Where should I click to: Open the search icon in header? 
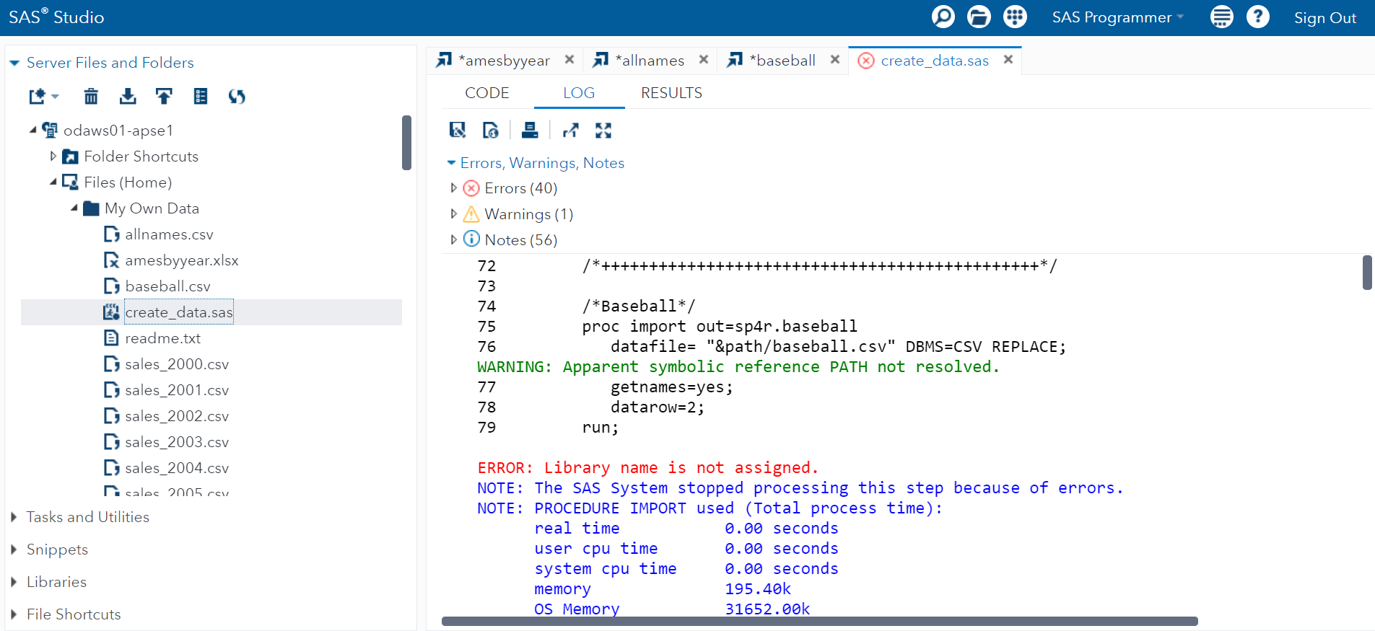click(x=943, y=17)
